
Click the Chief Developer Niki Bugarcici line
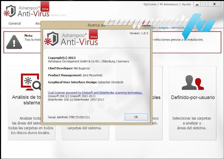[69, 68]
